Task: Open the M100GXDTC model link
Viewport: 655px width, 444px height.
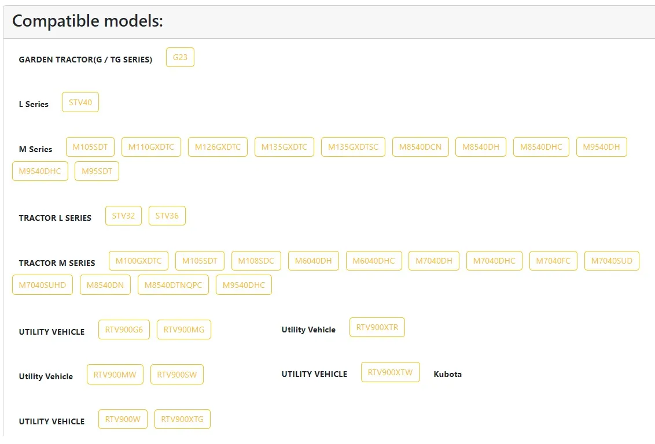Action: click(139, 261)
